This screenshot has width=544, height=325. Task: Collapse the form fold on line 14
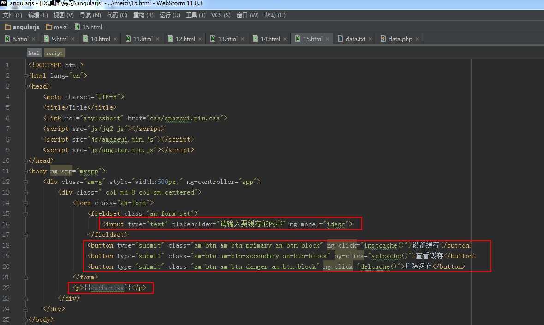(25, 203)
